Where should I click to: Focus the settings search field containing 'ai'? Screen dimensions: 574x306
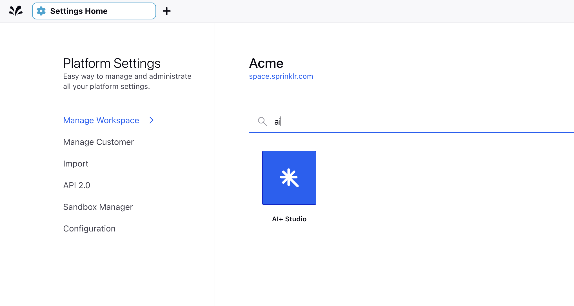(x=411, y=121)
